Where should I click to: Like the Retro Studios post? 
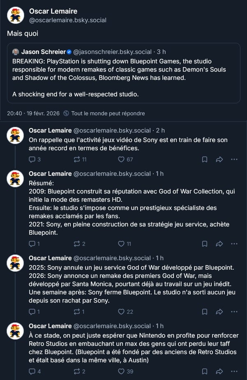pyautogui.click(x=121, y=371)
